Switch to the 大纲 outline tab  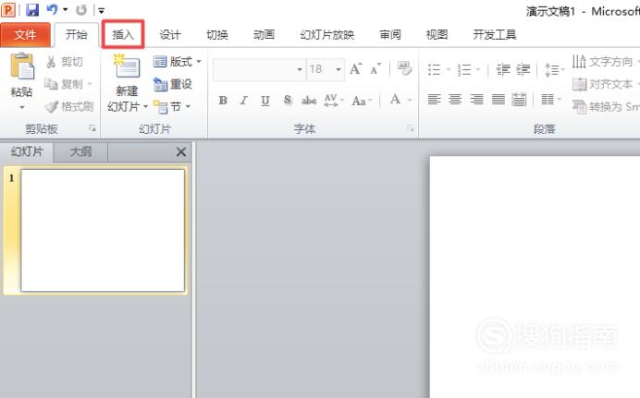(80, 152)
